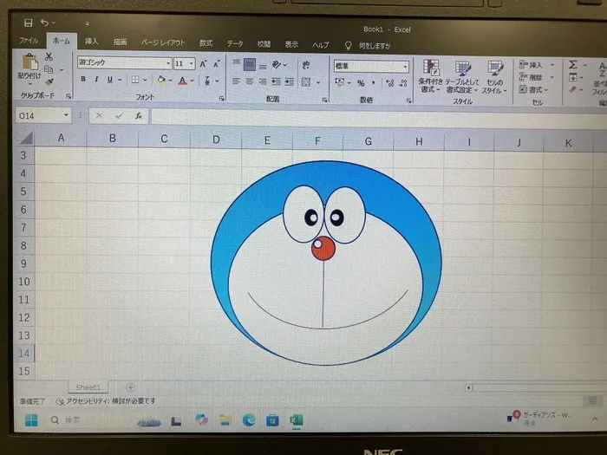Click the Format Painter brush icon
The width and height of the screenshot is (607, 455).
click(49, 82)
